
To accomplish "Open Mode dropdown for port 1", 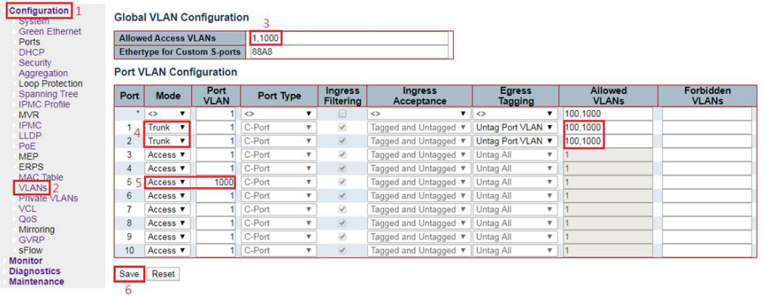I will (x=168, y=127).
